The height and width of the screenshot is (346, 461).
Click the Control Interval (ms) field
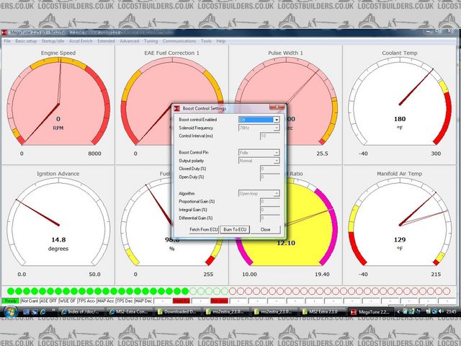pos(269,136)
